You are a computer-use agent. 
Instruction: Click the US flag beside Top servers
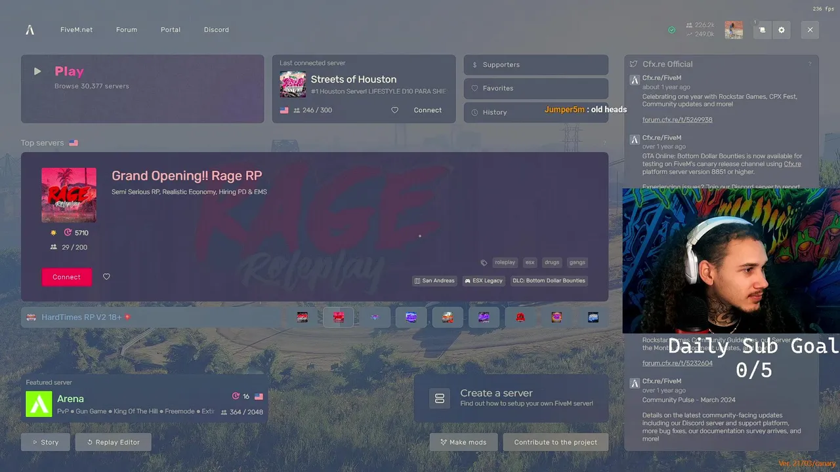(x=73, y=143)
